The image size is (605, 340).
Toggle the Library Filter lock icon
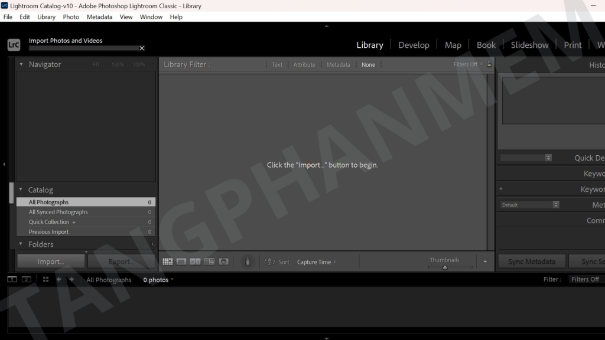pos(489,64)
